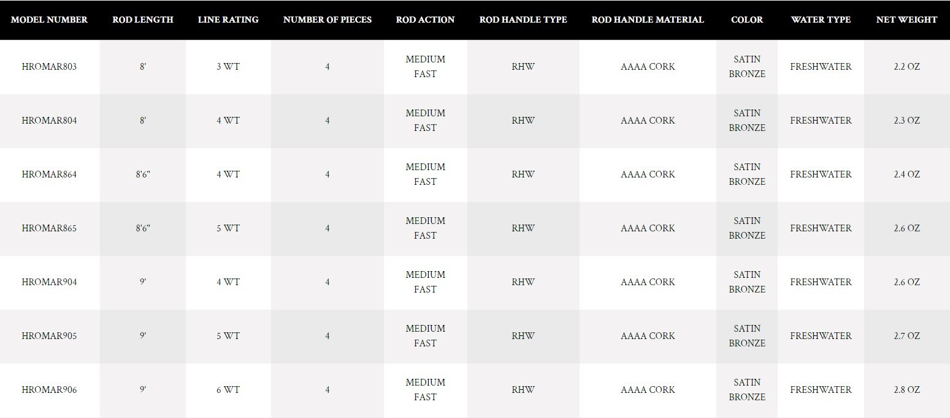Select model number HROMAR865
The image size is (950, 418).
49,228
